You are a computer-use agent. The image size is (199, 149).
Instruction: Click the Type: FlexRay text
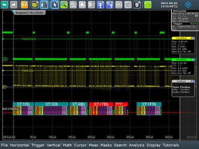tap(181, 87)
